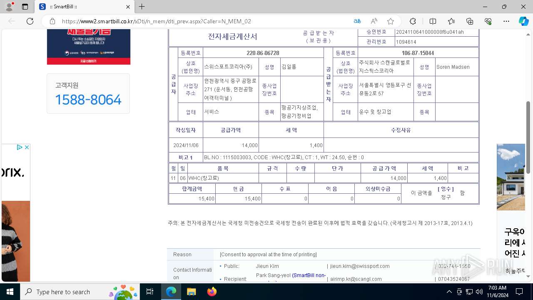533x300 pixels.
Task: Click the house advertisement image
Action: pos(511,177)
